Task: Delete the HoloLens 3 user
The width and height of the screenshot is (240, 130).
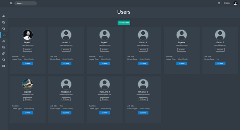Action: (x=105, y=113)
